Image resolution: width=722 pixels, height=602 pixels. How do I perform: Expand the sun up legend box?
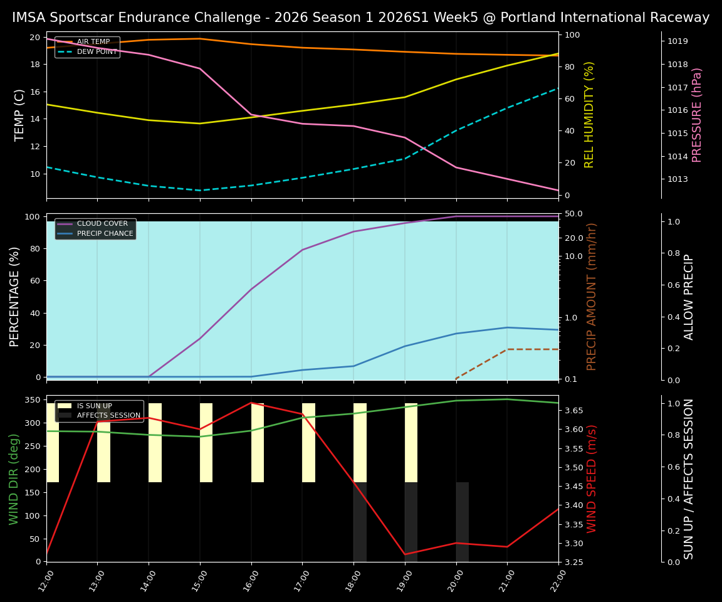click(x=100, y=410)
